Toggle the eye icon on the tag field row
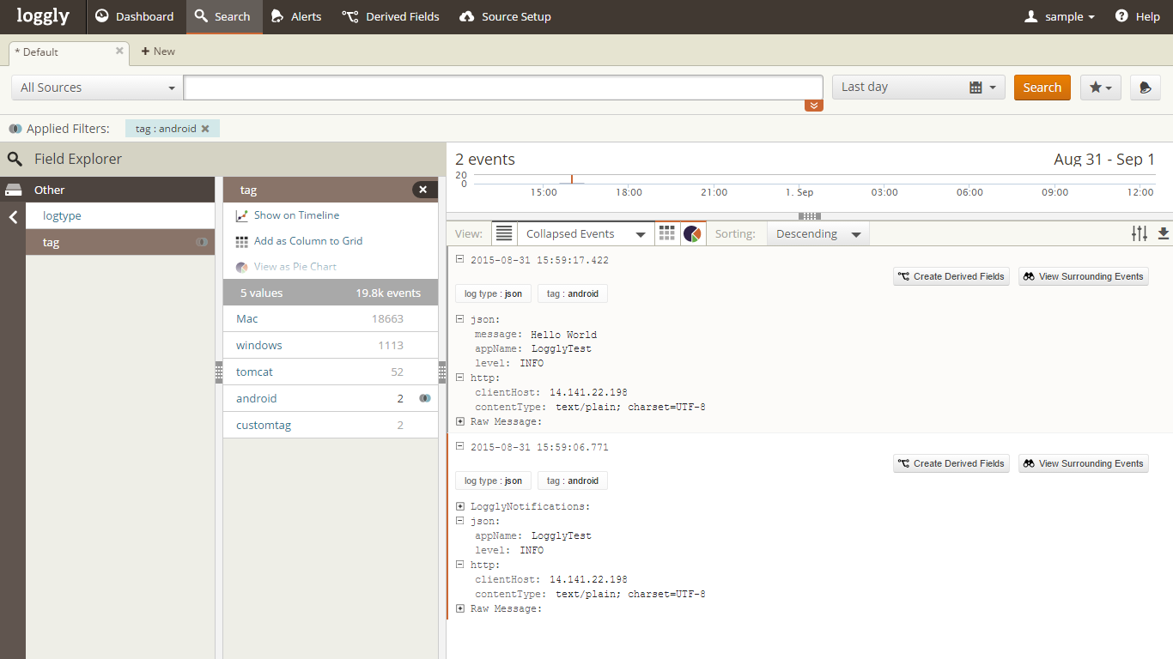This screenshot has width=1173, height=659. tap(201, 242)
